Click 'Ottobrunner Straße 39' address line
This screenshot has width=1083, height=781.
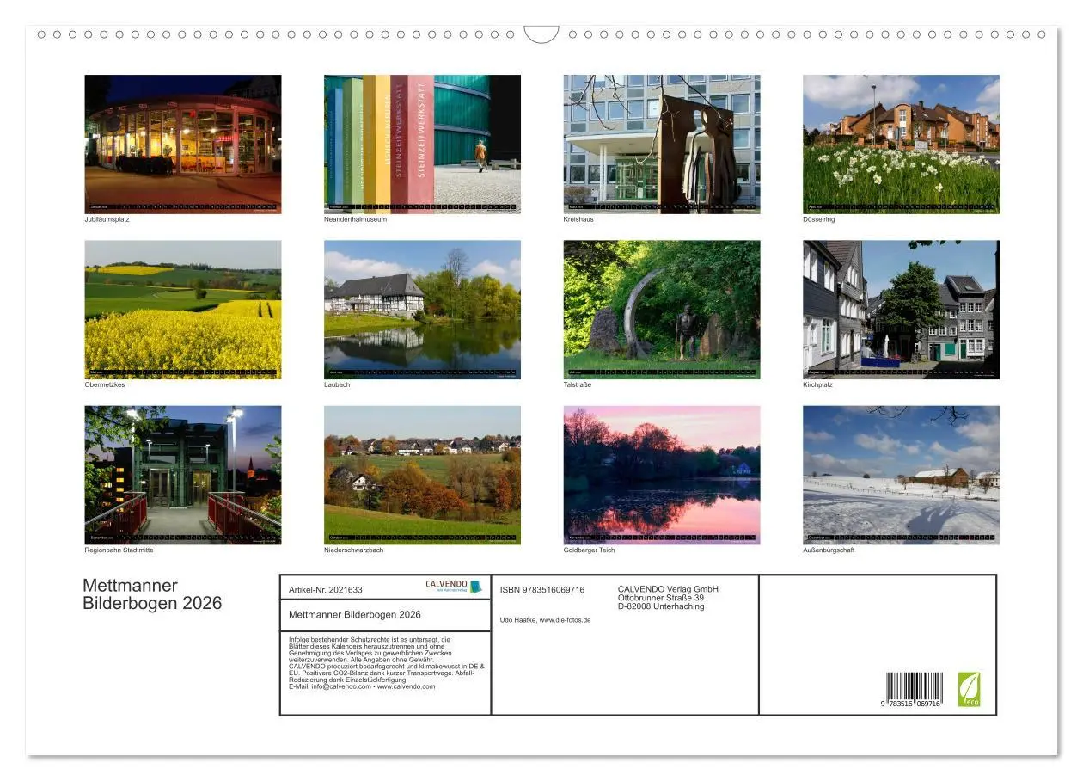click(x=661, y=598)
